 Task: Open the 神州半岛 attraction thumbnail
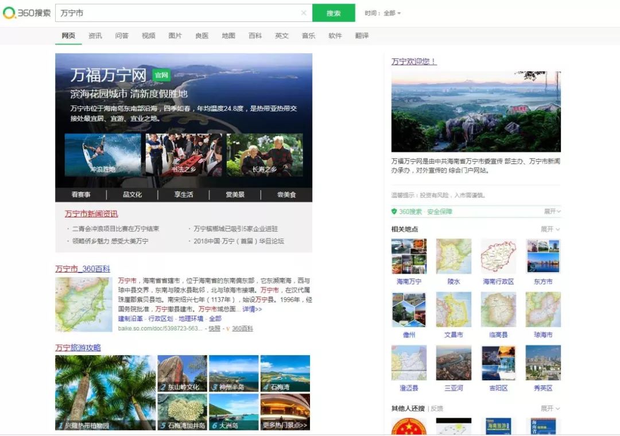coord(234,373)
